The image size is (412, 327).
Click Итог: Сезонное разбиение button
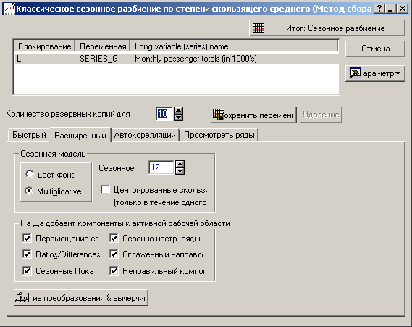(x=327, y=28)
